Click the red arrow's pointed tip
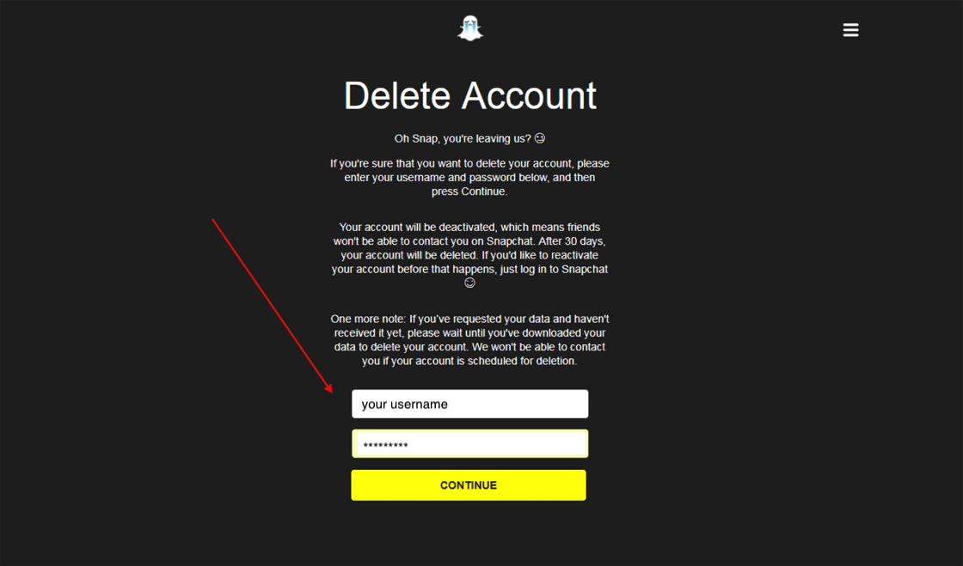Viewport: 963px width, 566px height. (330, 390)
